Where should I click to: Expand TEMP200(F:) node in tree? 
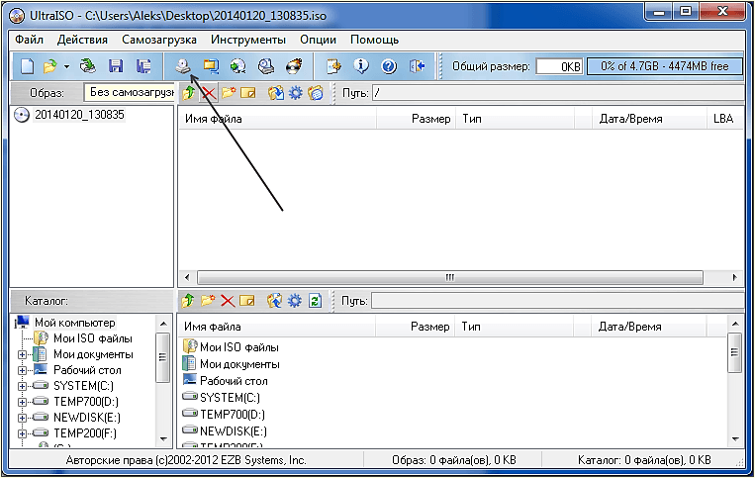[x=22, y=433]
